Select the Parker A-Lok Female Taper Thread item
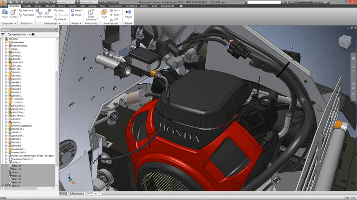357x200 pixels. tap(32, 156)
